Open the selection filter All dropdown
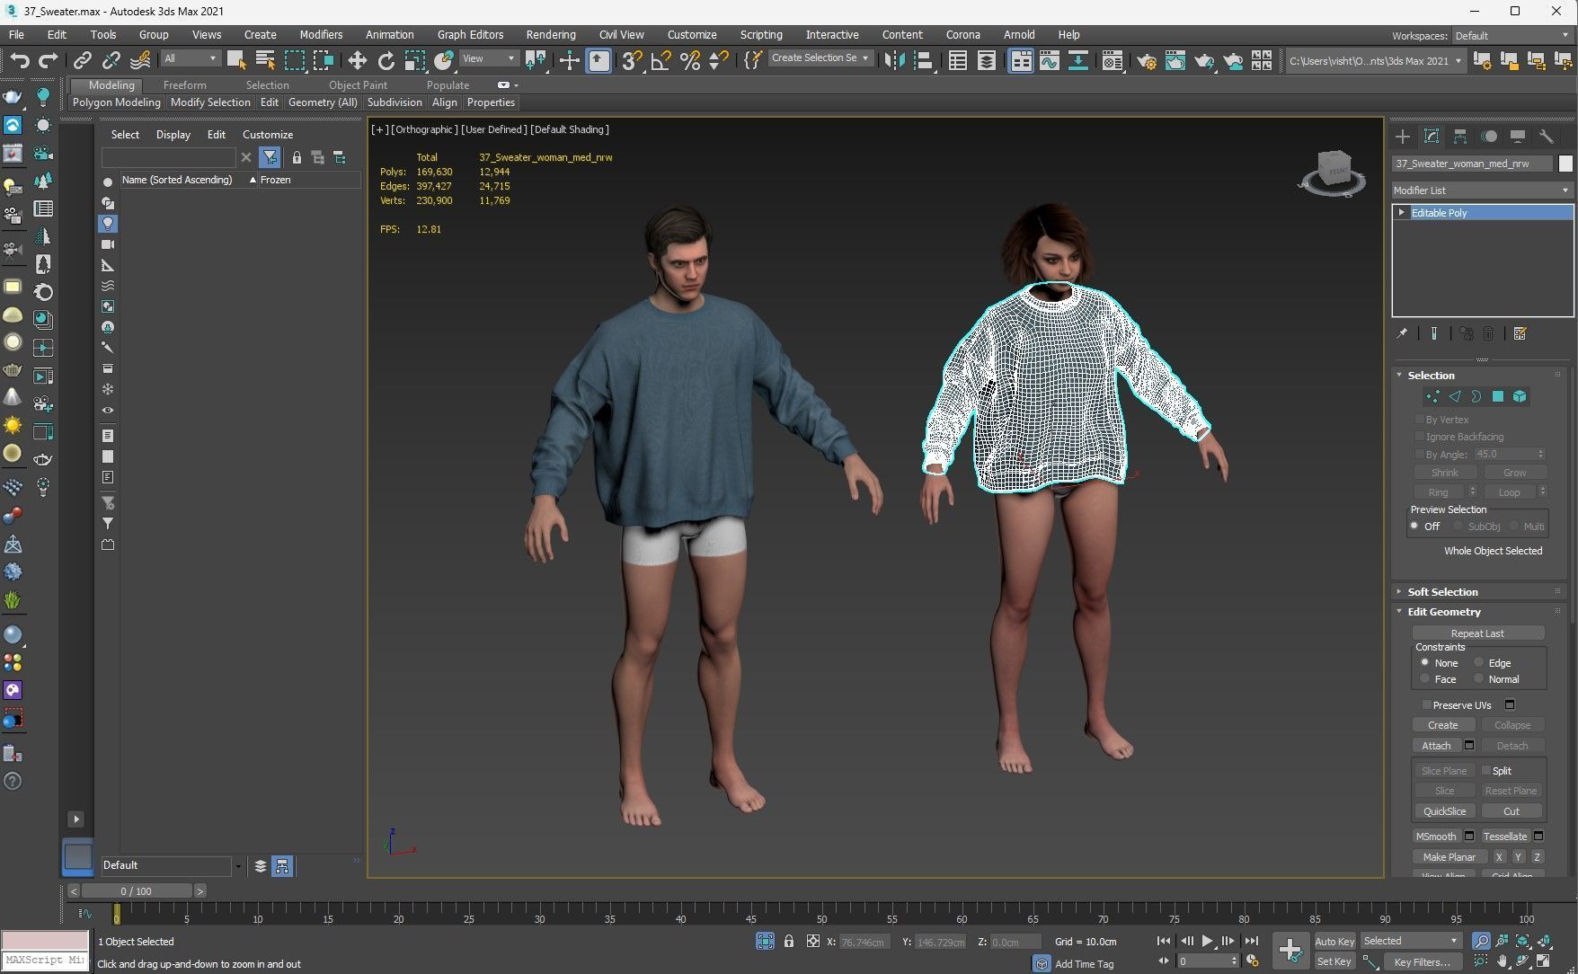1578x974 pixels. (190, 58)
